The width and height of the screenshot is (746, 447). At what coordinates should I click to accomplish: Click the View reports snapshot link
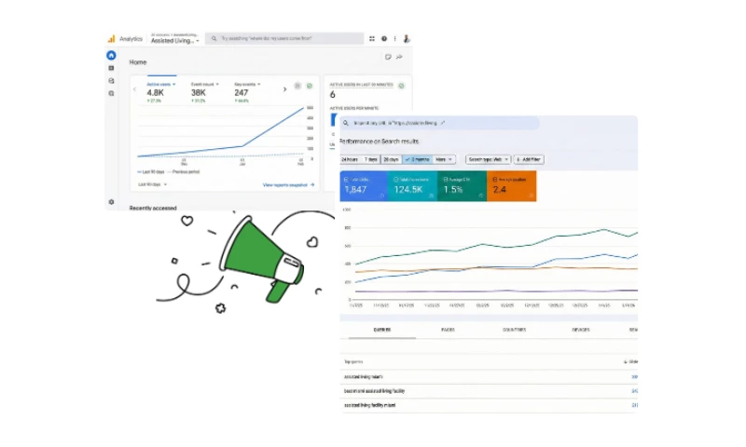click(x=288, y=184)
